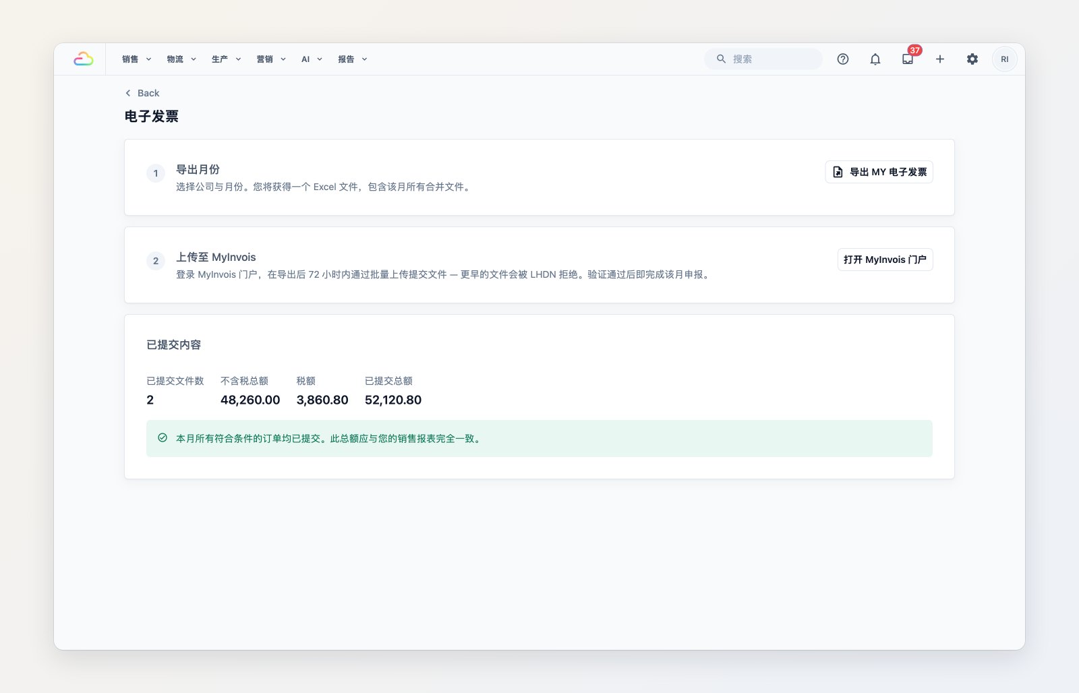Click the 税额 value 3,860.80
Image resolution: width=1079 pixels, height=693 pixels.
[x=322, y=400]
